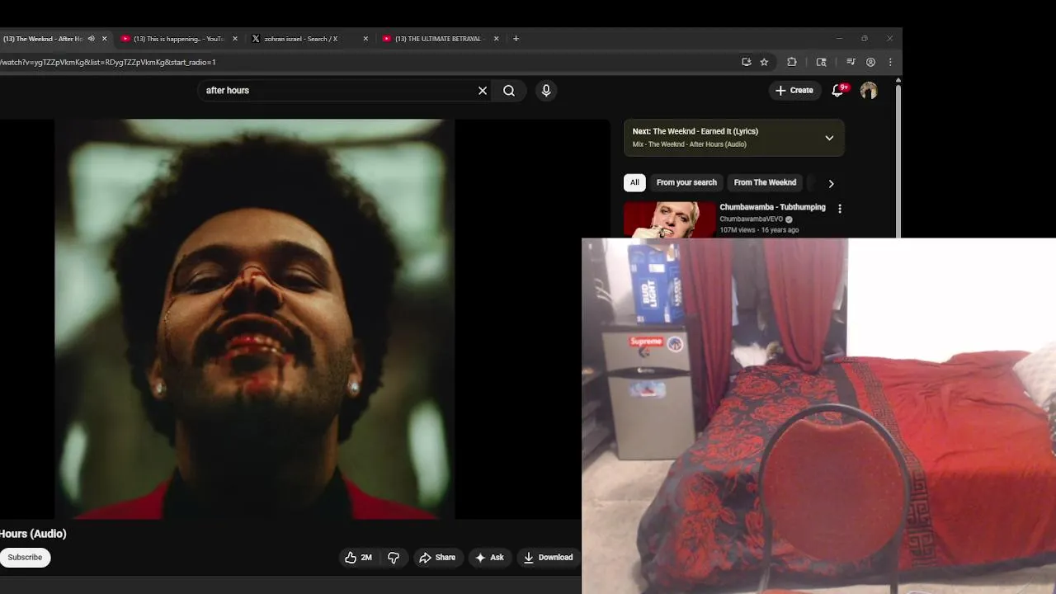1056x594 pixels.
Task: Open options menu for Tubthumping video
Action: 840,209
